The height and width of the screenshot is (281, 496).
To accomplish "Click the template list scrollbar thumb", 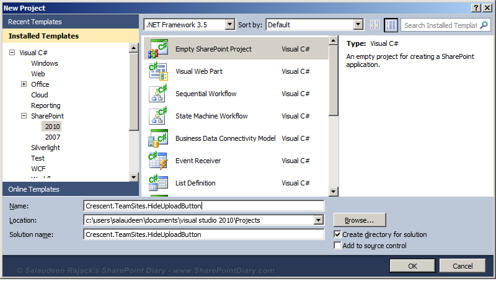I will (x=334, y=81).
